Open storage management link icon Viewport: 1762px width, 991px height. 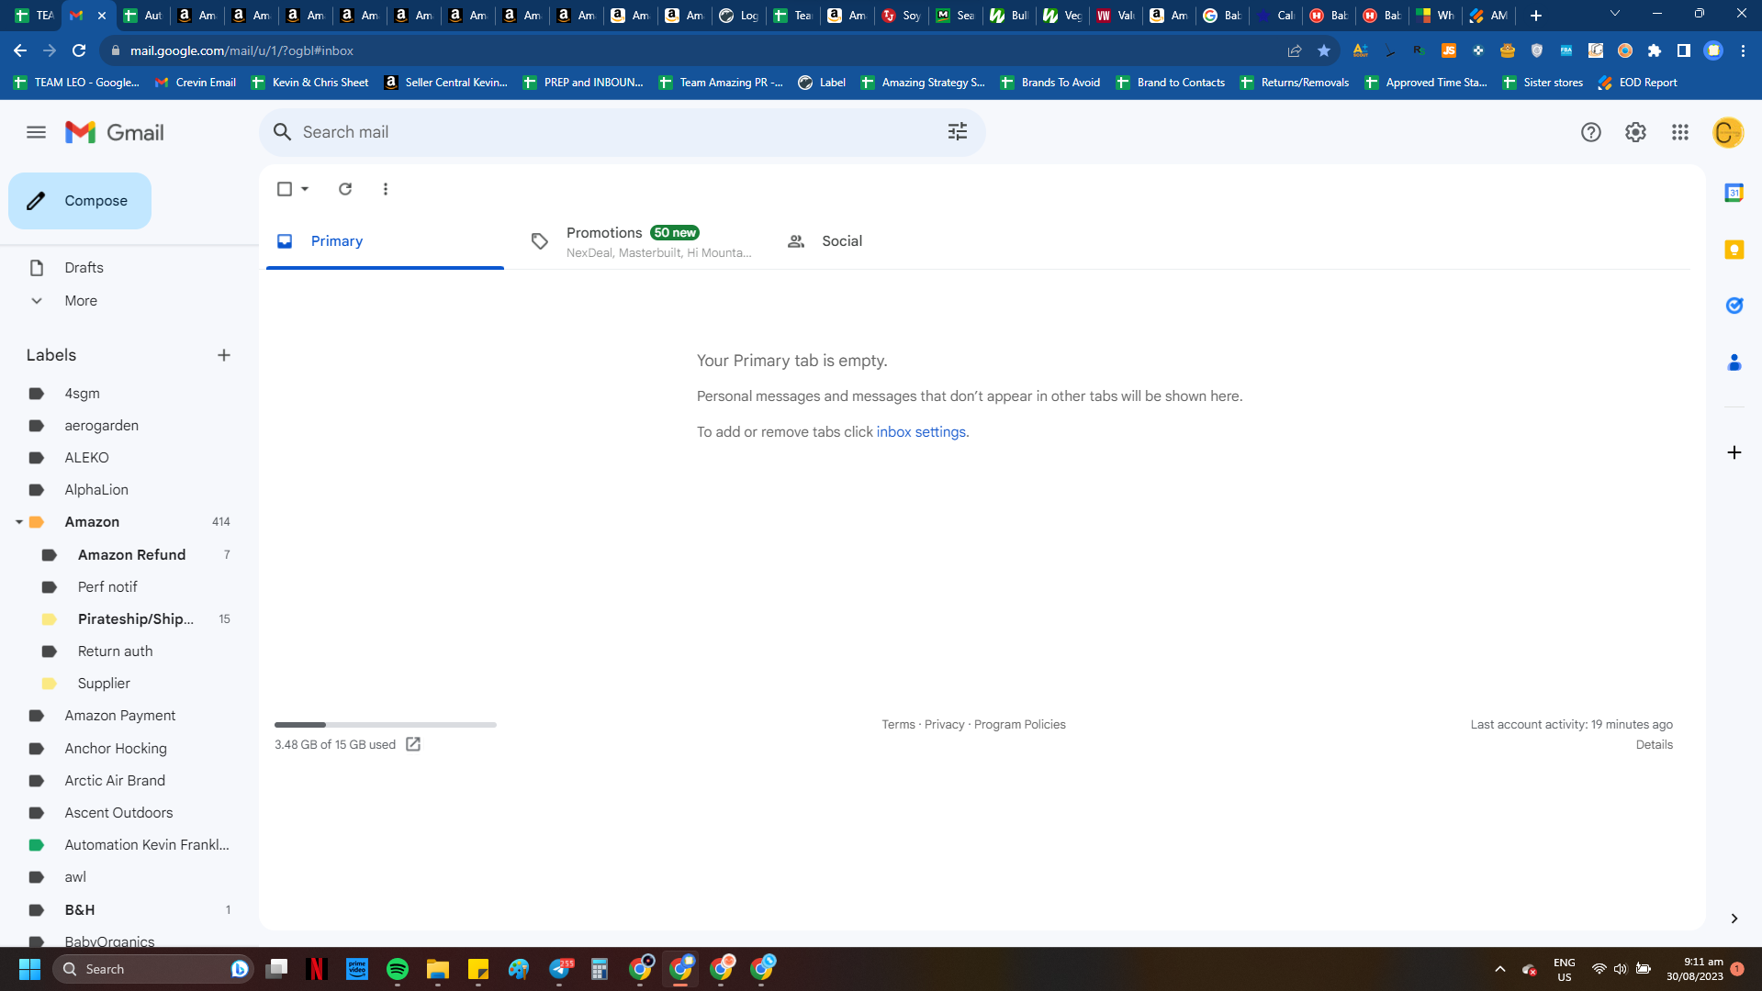click(x=413, y=744)
